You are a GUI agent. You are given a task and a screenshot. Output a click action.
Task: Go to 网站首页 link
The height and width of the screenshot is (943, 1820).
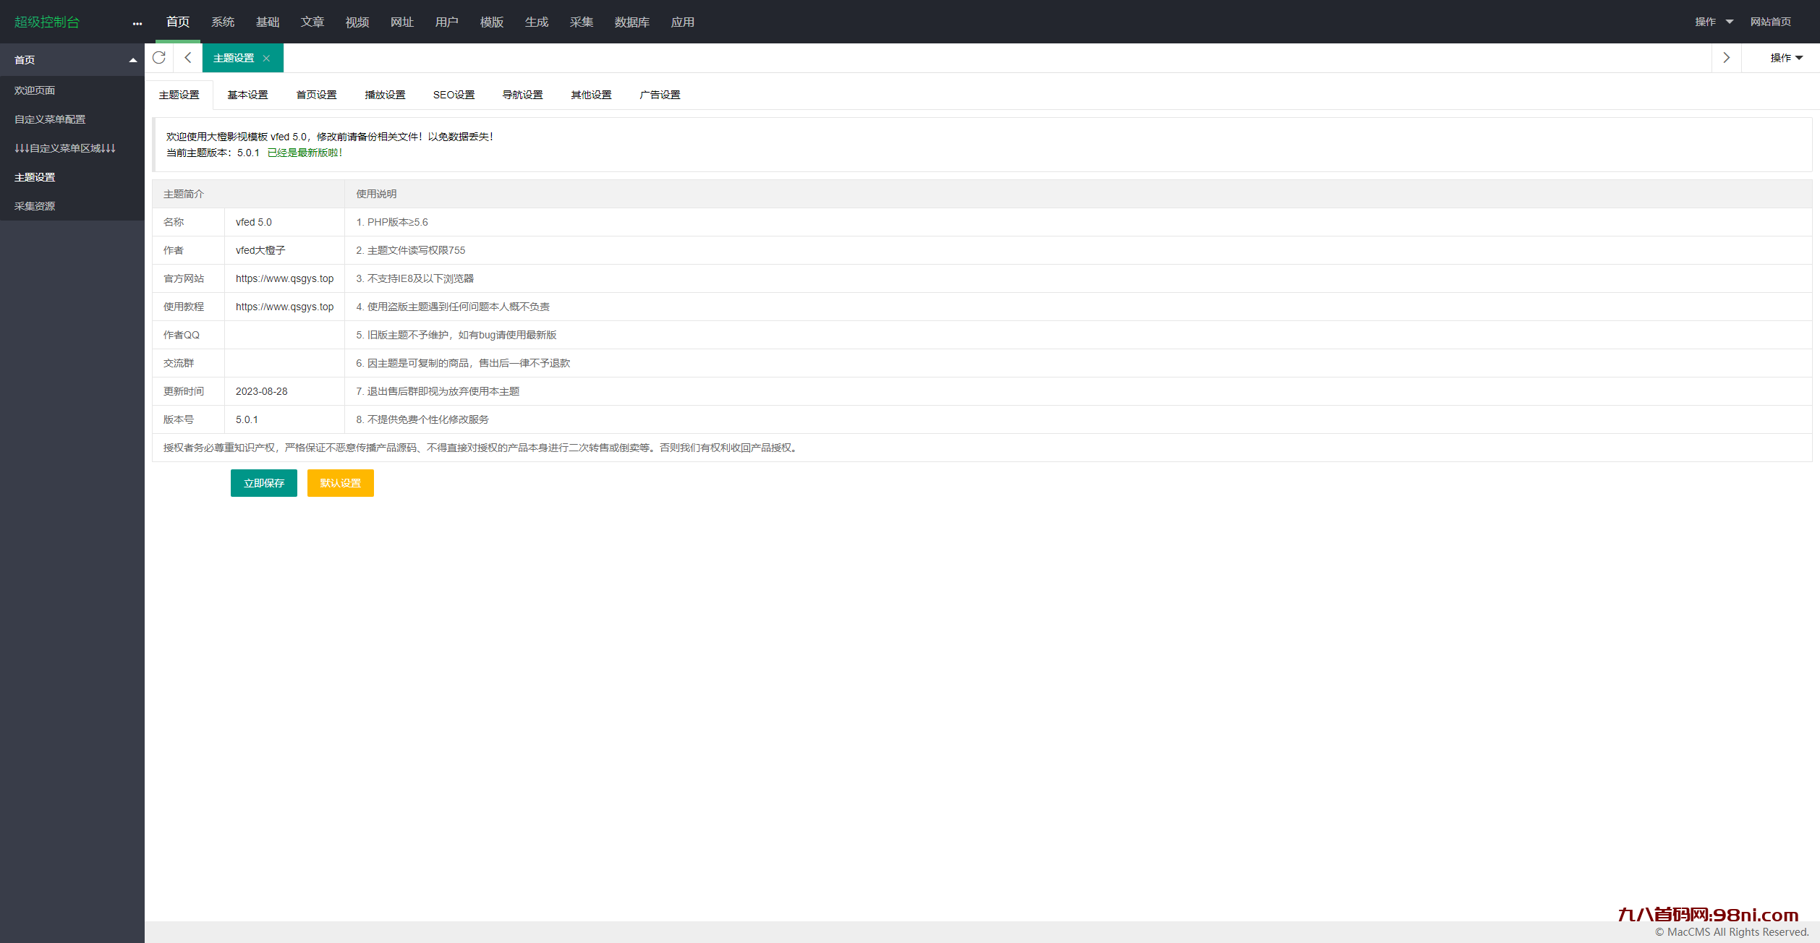(x=1770, y=22)
